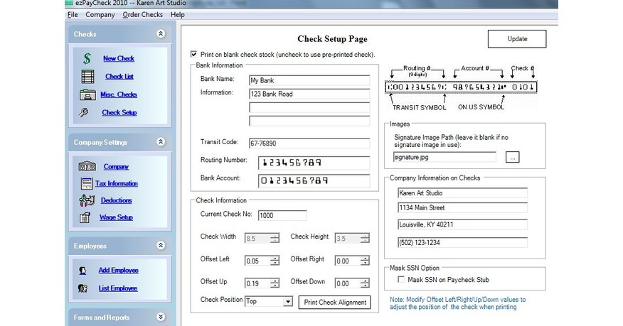Open the Wage Setup link
623x326 pixels.
coord(116,217)
